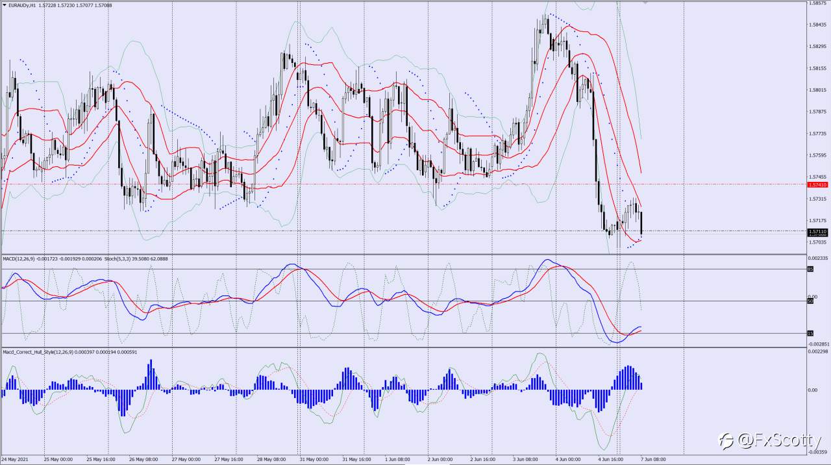Click the 1.58015 price scale value
This screenshot has height=465, width=831.
tap(817, 90)
